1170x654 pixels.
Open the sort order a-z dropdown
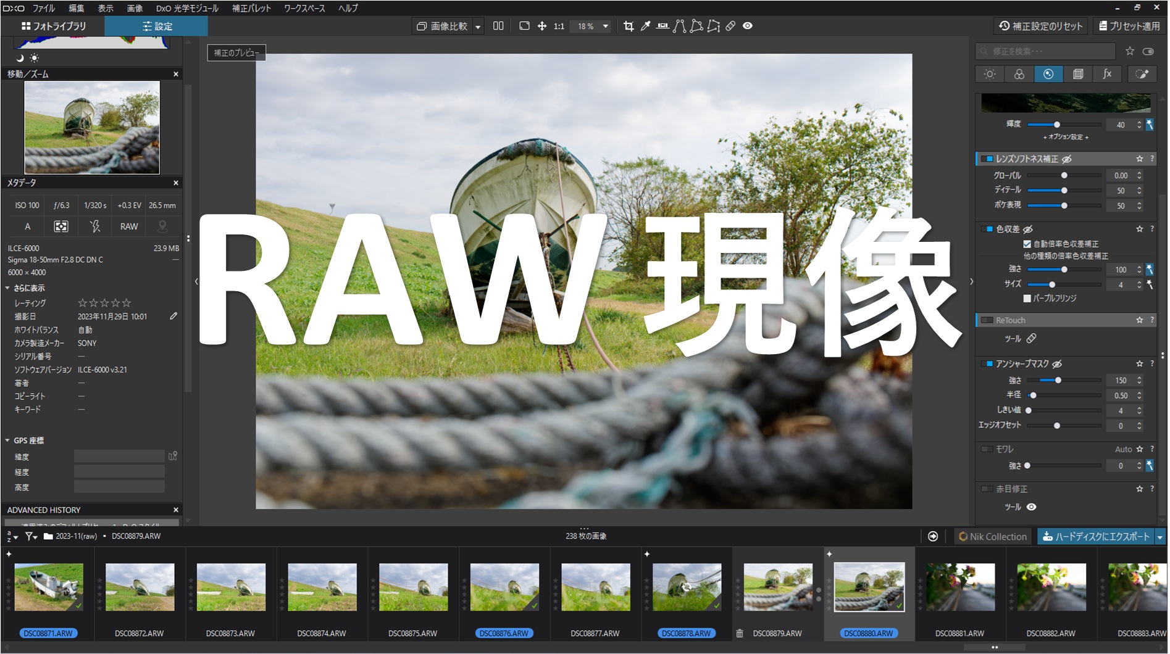point(12,536)
